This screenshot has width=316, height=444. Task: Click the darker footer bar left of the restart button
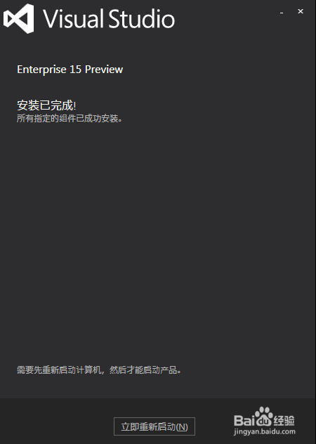[57, 422]
